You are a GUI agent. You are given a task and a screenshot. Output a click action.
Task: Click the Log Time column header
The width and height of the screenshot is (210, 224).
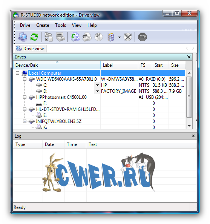click(x=75, y=144)
